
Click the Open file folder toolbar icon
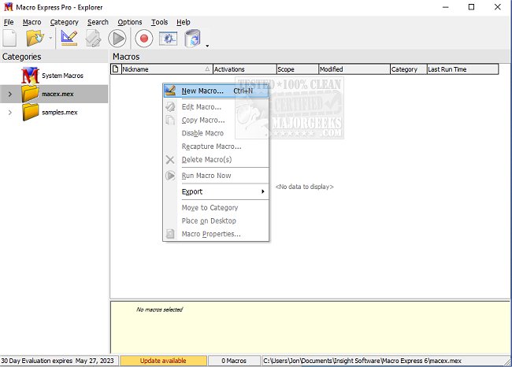pos(35,38)
